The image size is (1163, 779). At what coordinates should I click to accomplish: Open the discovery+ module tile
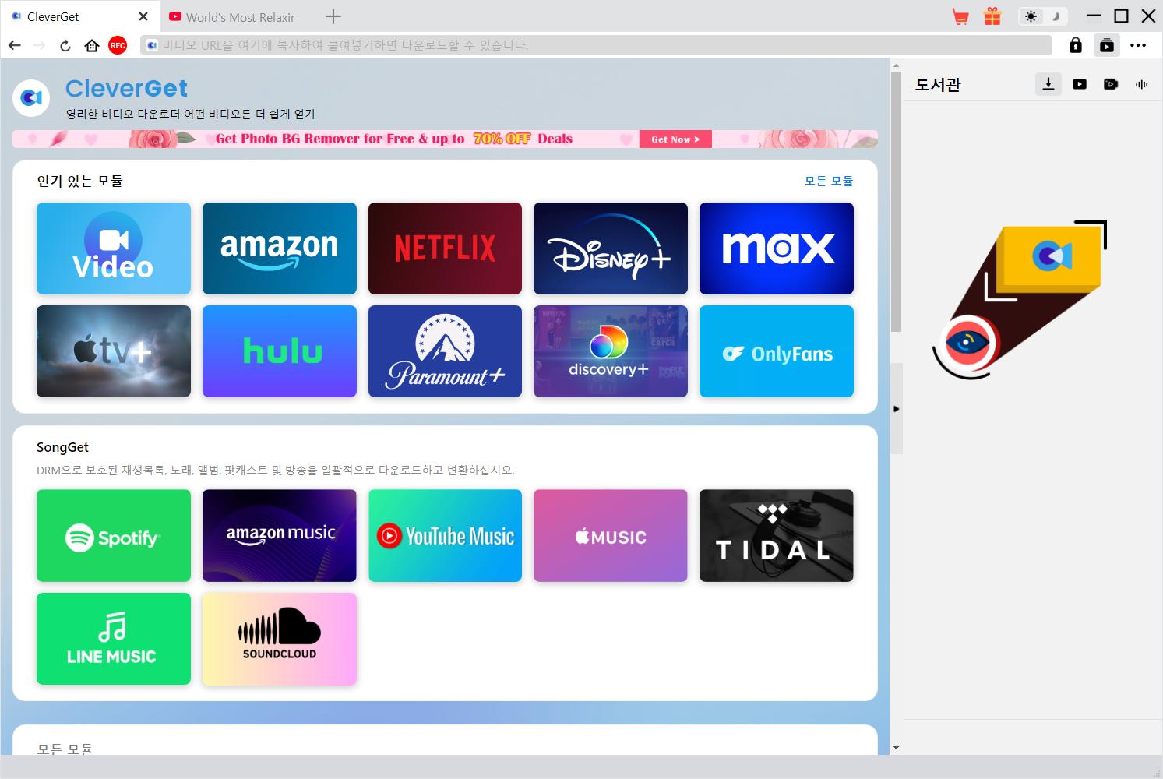click(611, 351)
